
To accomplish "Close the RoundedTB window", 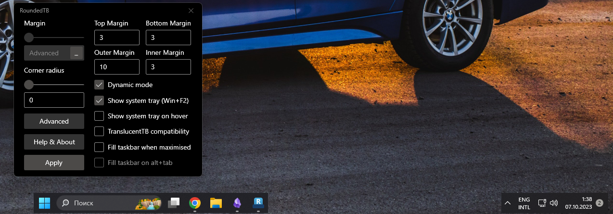I will click(x=191, y=10).
